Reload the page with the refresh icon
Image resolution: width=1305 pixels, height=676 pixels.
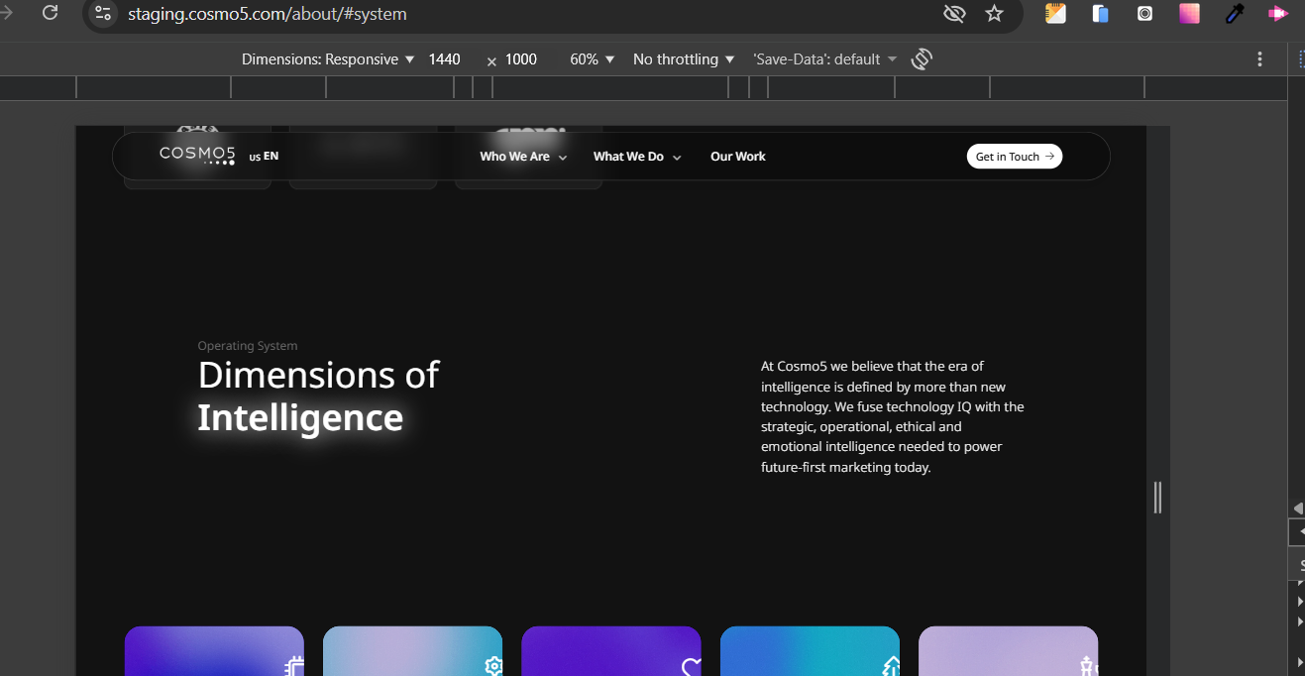click(x=50, y=14)
